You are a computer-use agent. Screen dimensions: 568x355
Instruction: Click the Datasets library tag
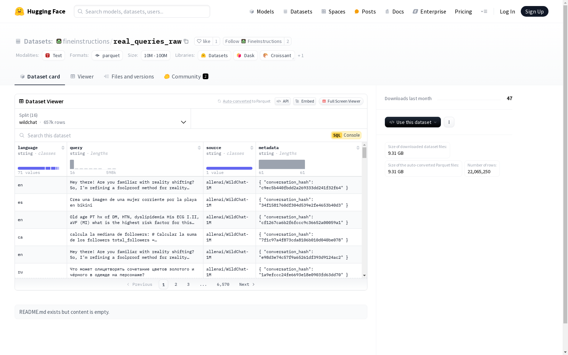(214, 55)
